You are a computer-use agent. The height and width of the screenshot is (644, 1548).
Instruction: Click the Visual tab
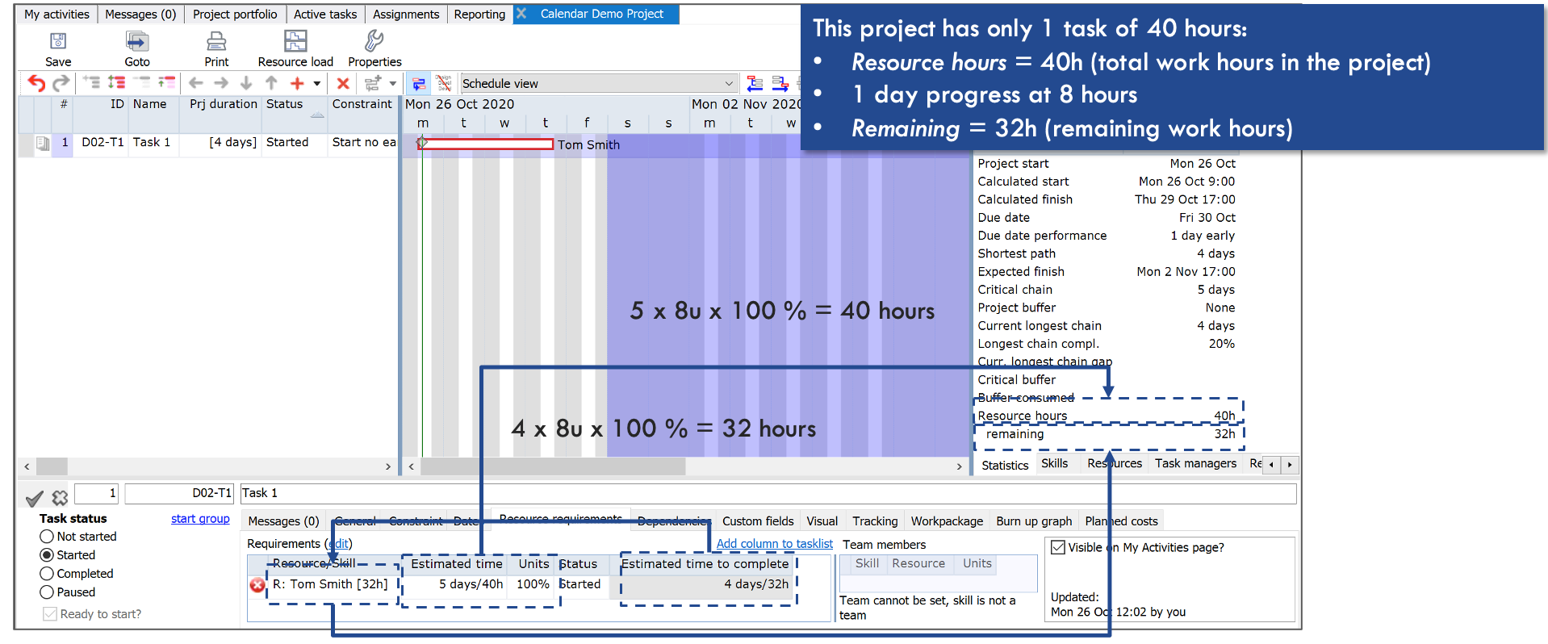click(822, 521)
